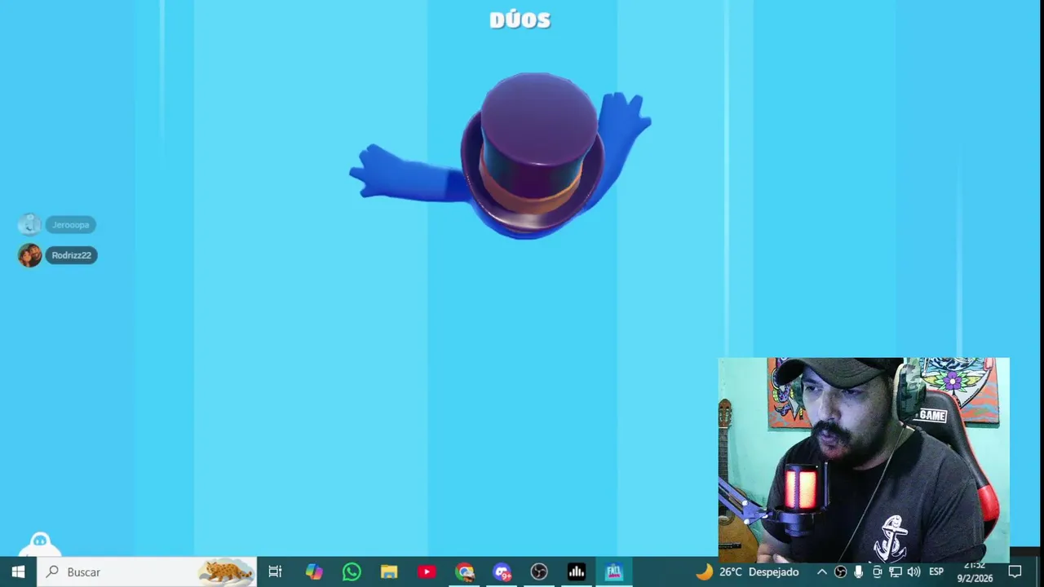The width and height of the screenshot is (1044, 587).
Task: Click the webcam overlay of the streamer
Action: pos(864,460)
